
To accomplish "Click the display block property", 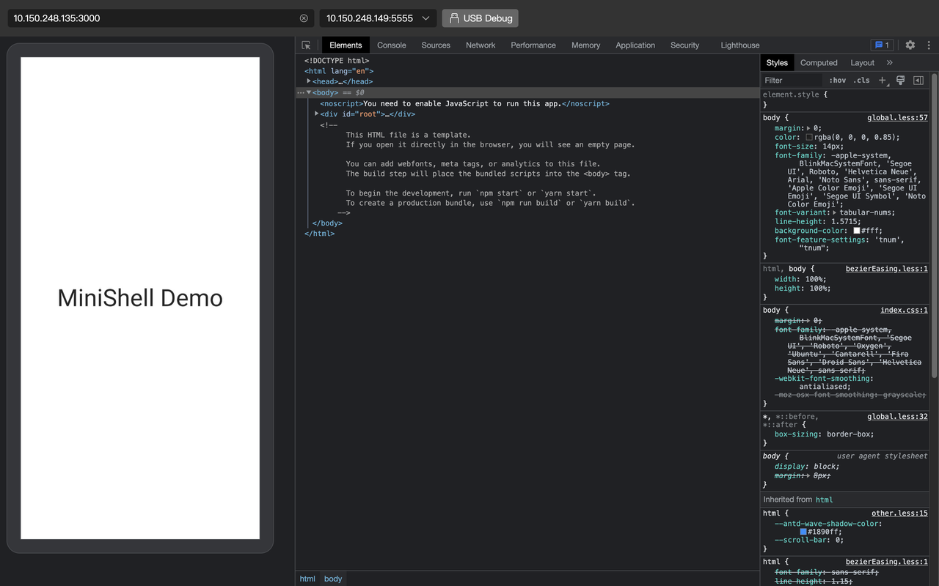I will click(x=807, y=467).
